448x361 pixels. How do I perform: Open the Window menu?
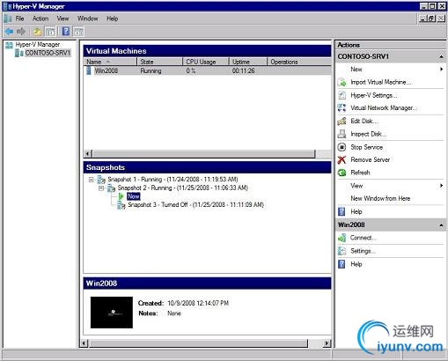(x=87, y=18)
